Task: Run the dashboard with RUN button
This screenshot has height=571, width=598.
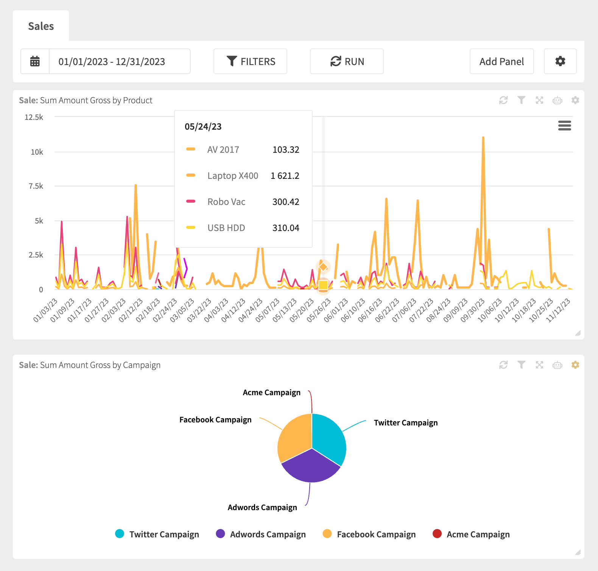Action: [347, 61]
